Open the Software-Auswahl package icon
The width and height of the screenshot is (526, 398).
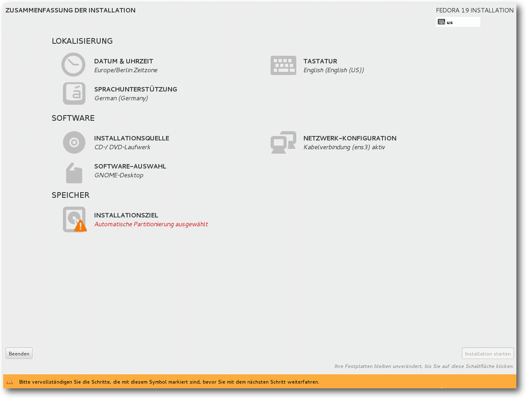coord(74,173)
